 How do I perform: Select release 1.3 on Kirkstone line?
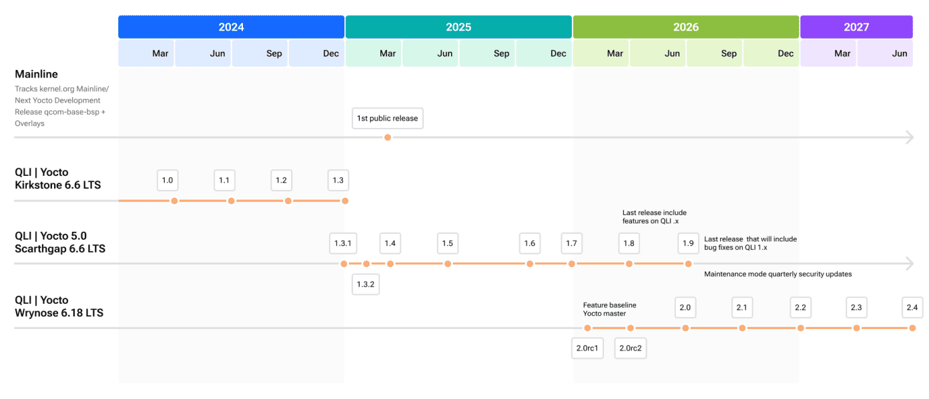tap(338, 181)
